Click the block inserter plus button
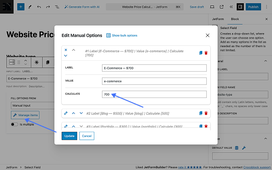The width and height of the screenshot is (272, 170). click(21, 7)
